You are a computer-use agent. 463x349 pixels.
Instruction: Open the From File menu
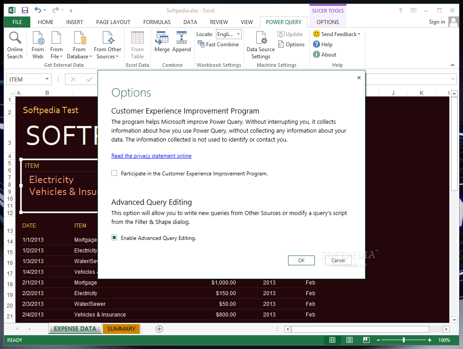(56, 45)
